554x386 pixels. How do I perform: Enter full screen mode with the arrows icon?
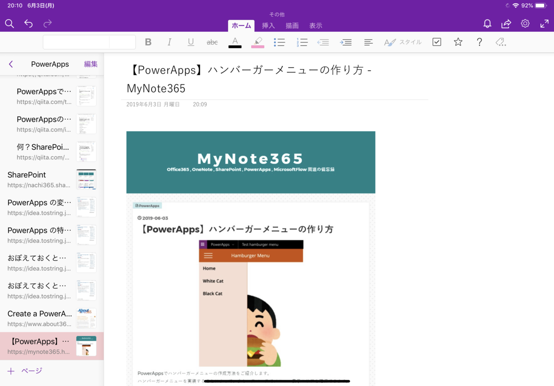[544, 23]
